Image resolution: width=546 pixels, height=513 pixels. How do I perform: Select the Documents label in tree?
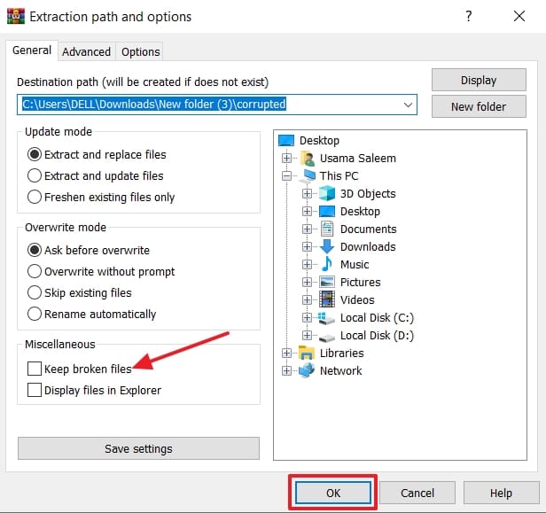(369, 229)
